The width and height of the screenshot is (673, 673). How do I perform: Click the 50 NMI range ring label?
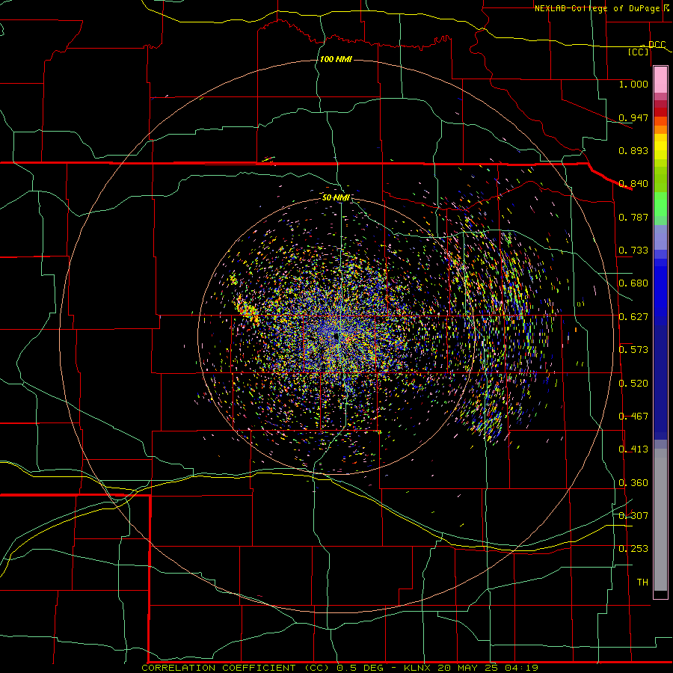[x=336, y=198]
